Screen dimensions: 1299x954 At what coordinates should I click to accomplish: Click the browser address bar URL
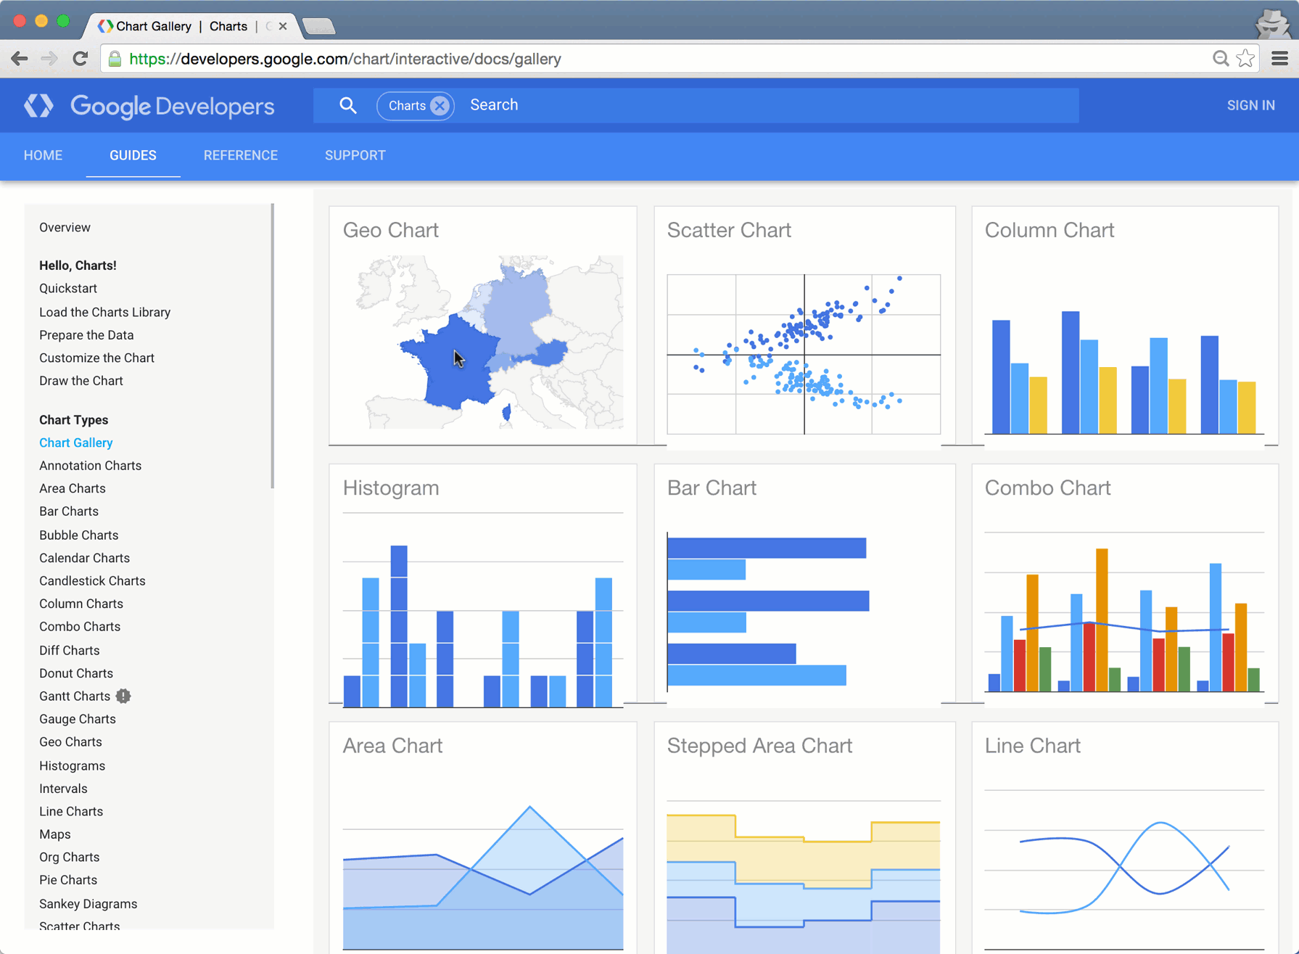[345, 59]
